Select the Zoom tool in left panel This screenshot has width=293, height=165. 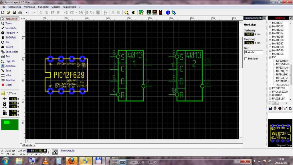[x=7, y=24]
